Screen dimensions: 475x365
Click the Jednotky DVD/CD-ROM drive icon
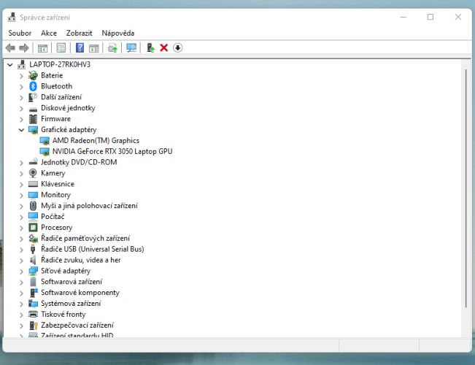33,162
